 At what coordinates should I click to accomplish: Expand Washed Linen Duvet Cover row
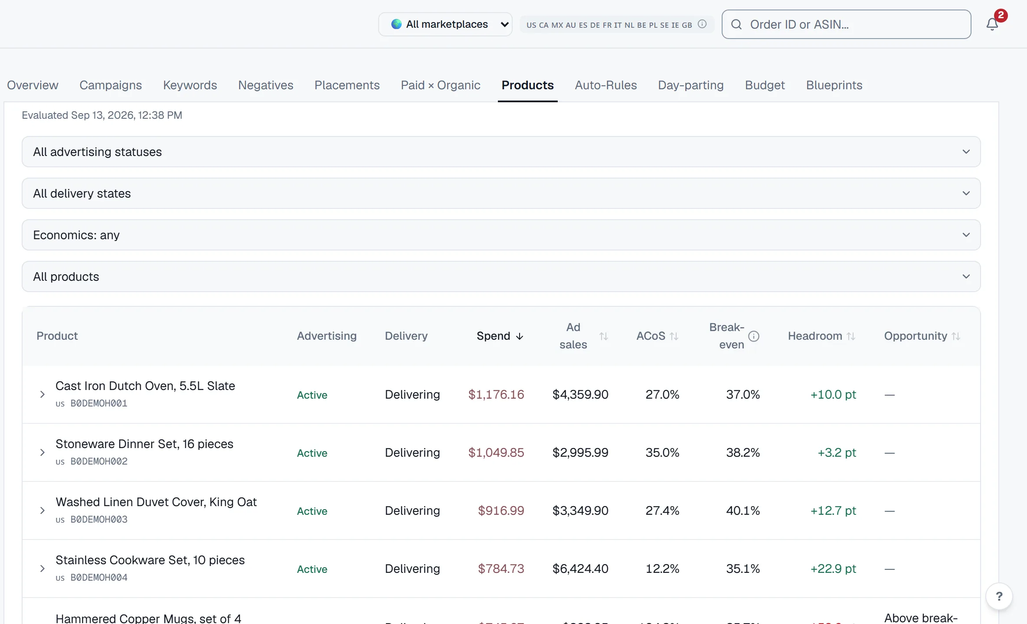tap(42, 510)
